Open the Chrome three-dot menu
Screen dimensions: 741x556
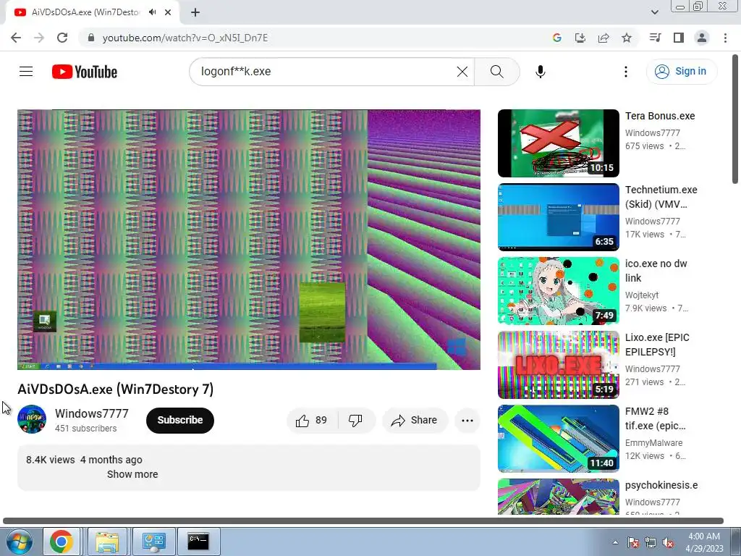click(x=725, y=38)
